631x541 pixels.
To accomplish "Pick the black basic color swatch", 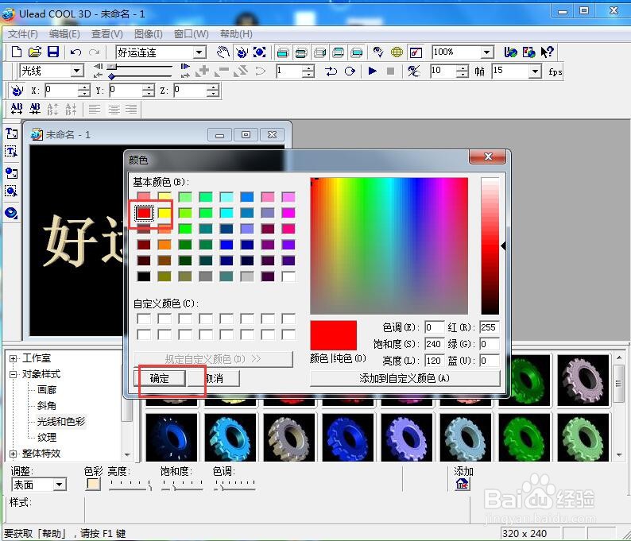I will [x=144, y=276].
